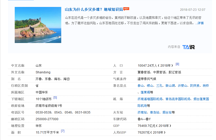
Task: Open the 崂山 attraction link
Action: (x=150, y=86)
